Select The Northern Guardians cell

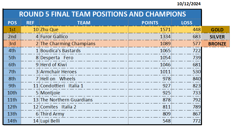(66, 100)
